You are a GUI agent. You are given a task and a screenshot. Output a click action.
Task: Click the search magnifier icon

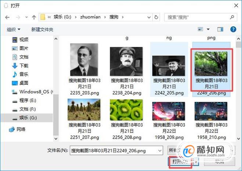pyautogui.click(x=232, y=17)
